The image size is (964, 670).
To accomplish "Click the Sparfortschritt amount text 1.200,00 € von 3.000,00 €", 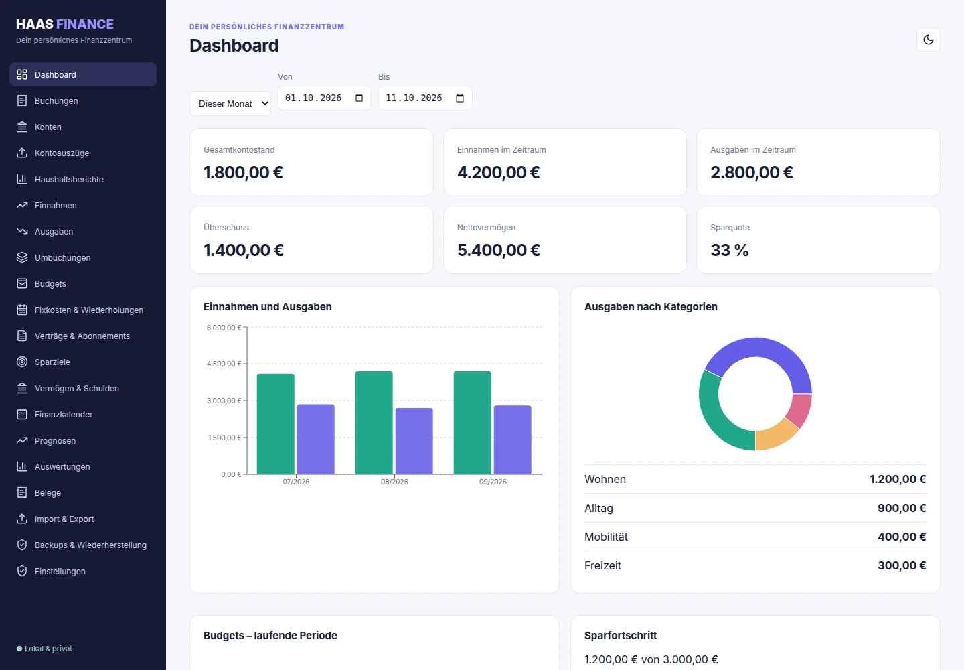I will (651, 659).
